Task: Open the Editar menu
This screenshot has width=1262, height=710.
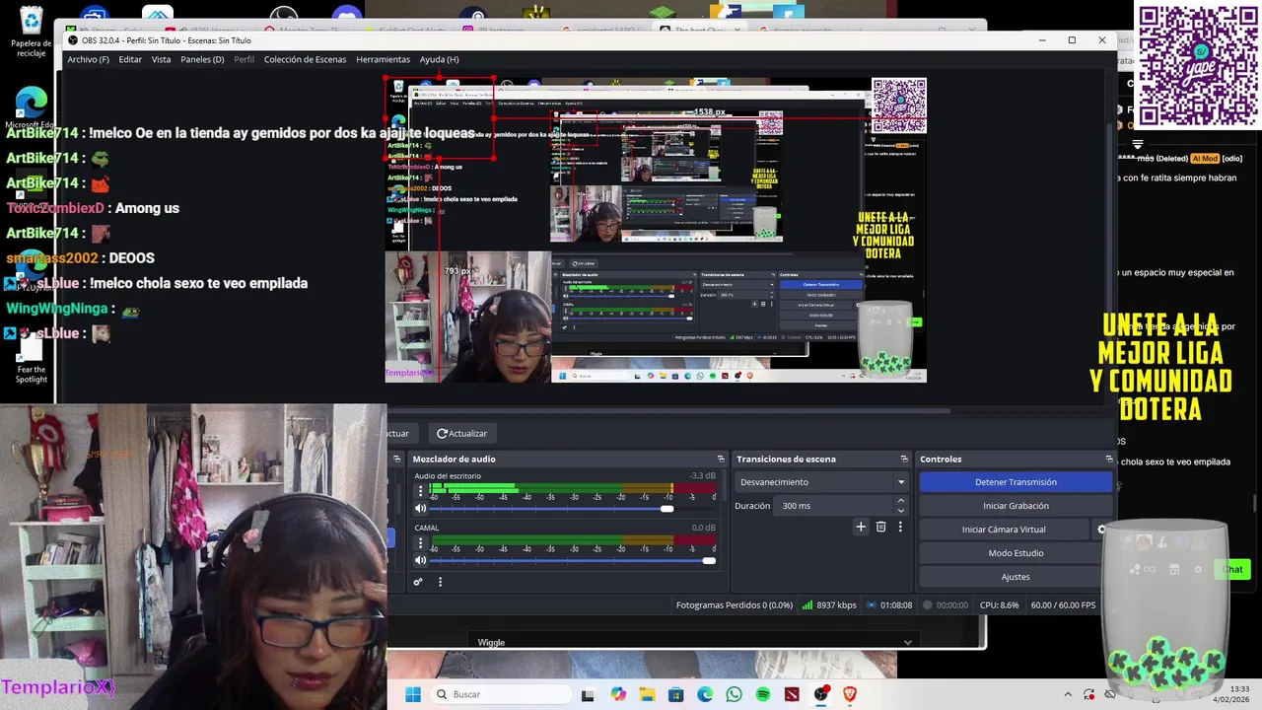Action: pyautogui.click(x=130, y=59)
